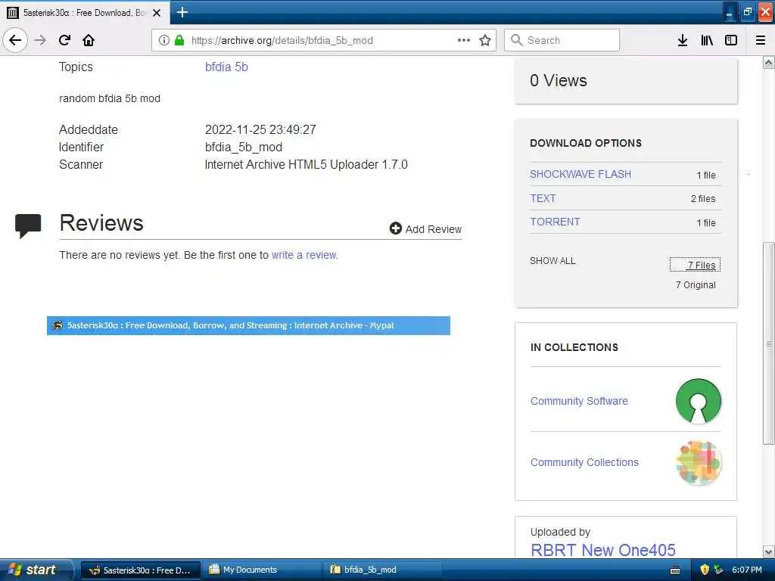Viewport: 775px width, 581px height.
Task: Open a new browser tab
Action: pos(182,12)
